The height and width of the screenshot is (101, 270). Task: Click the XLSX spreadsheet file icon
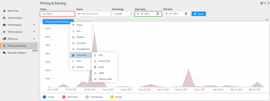click(x=95, y=67)
